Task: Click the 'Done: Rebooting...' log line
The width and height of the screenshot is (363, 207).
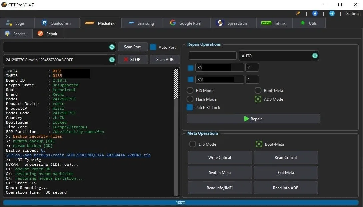Action: tap(27, 188)
